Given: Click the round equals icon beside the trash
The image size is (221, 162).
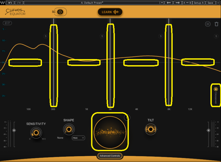Looking at the screenshot, I should click(208, 24).
